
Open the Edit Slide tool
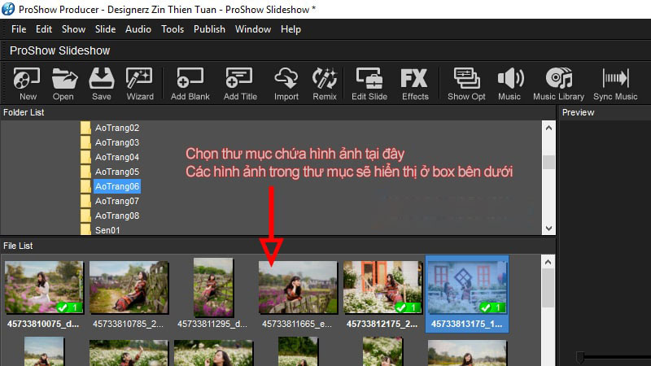coord(369,84)
